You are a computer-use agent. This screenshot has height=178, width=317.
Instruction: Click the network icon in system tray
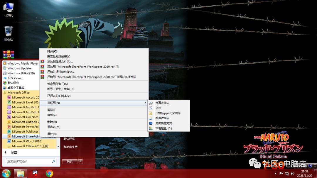(287, 174)
